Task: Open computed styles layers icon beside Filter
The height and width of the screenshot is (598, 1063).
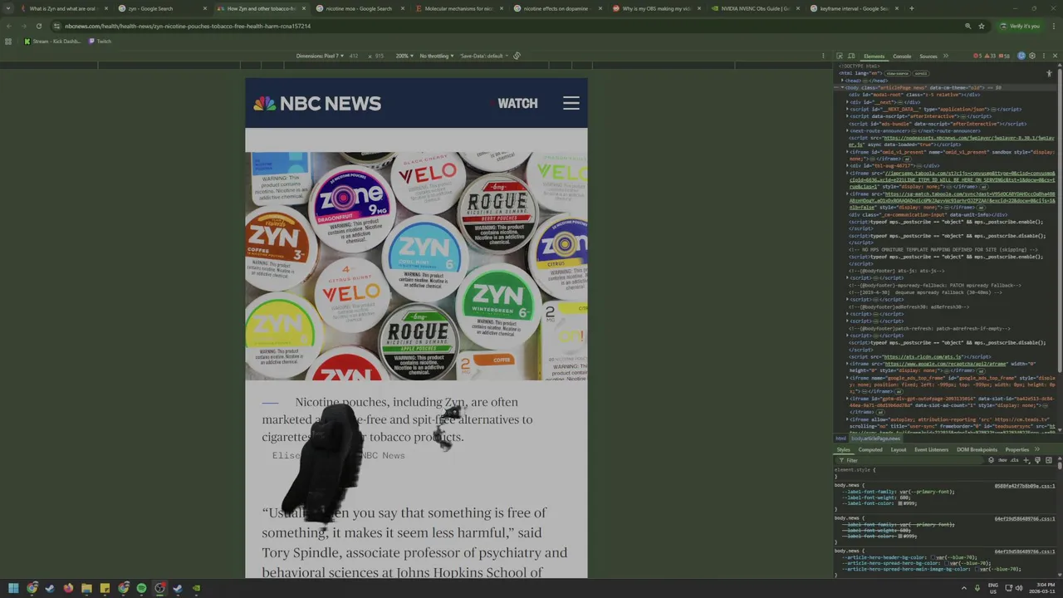Action: point(991,460)
